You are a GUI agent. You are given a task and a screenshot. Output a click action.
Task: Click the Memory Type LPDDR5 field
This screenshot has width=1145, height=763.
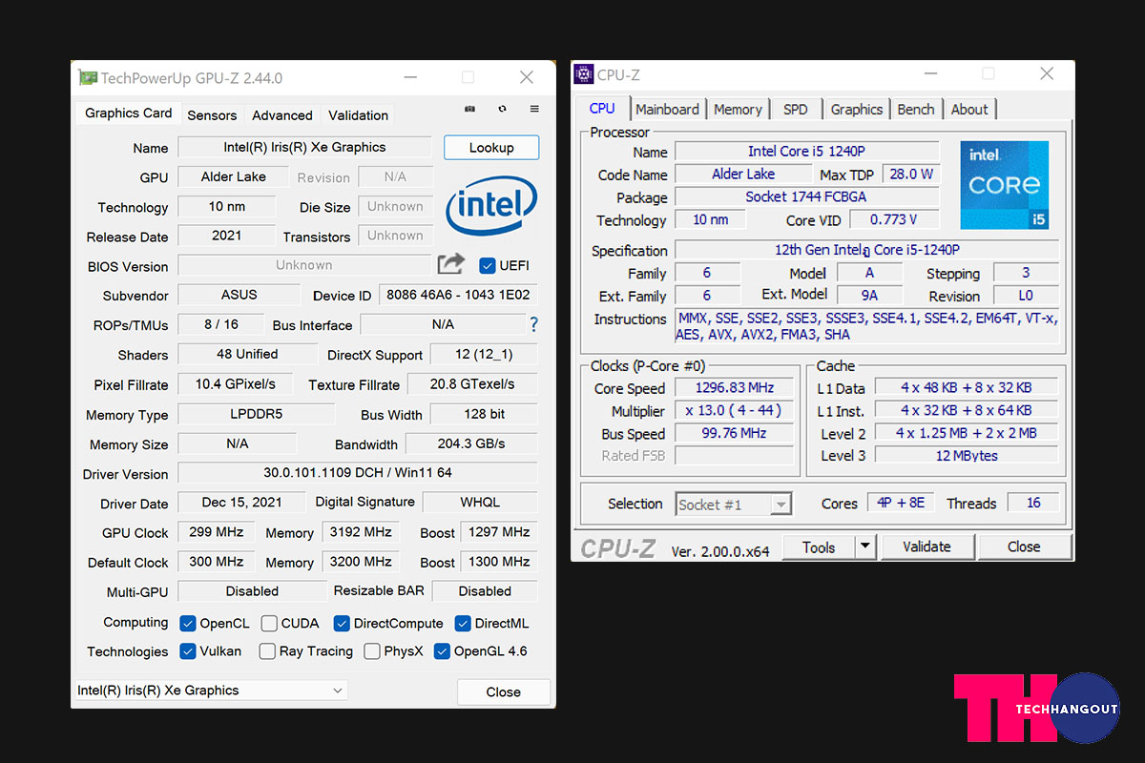coord(257,414)
